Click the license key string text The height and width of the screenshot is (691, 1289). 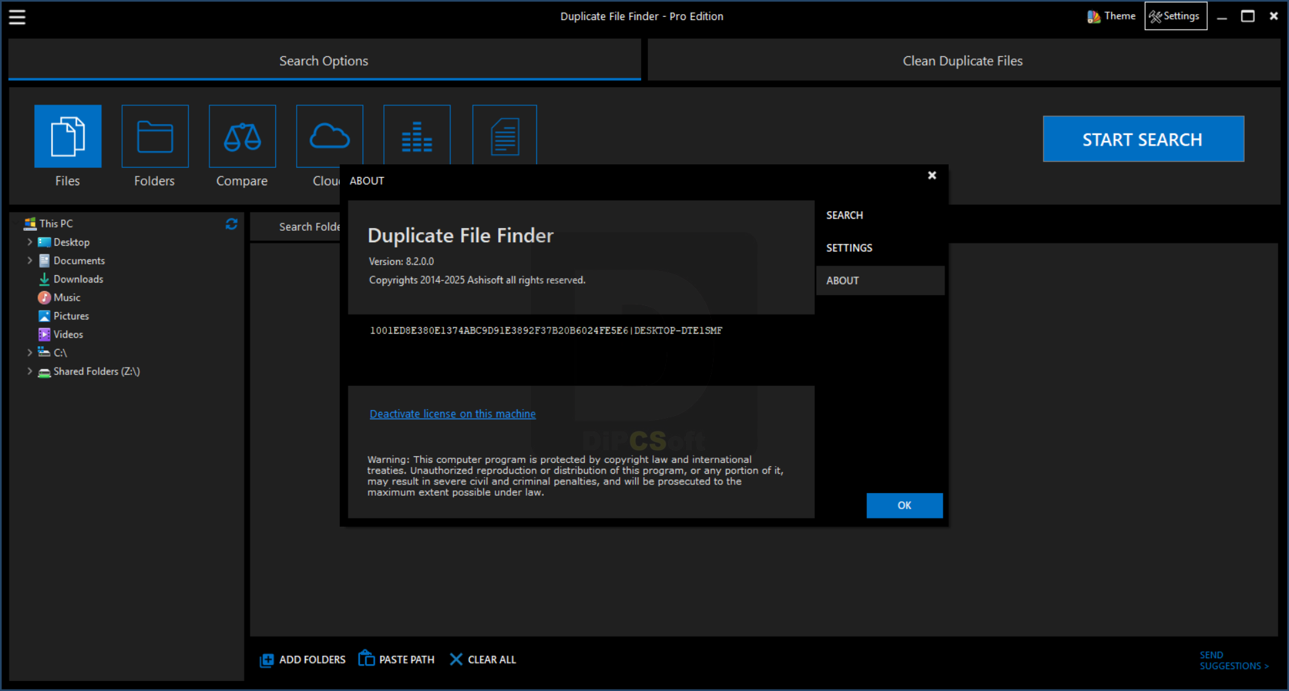point(546,331)
